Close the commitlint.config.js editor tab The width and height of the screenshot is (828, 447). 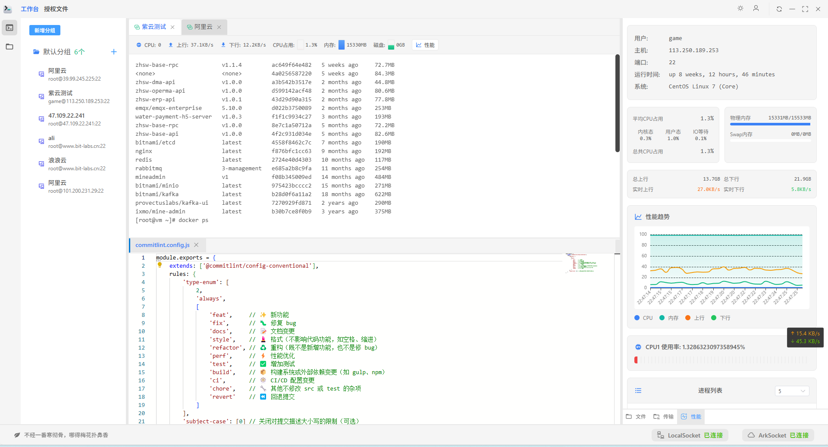point(196,245)
